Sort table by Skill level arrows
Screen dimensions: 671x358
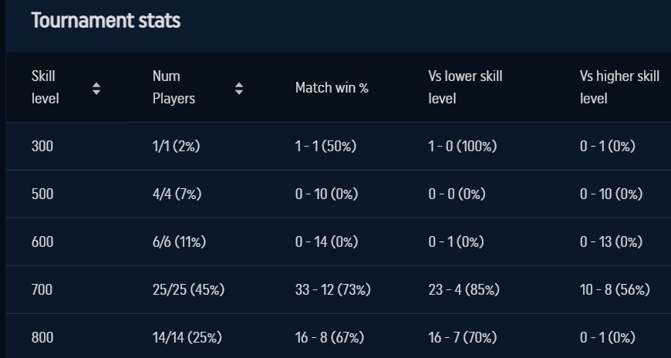(x=96, y=88)
